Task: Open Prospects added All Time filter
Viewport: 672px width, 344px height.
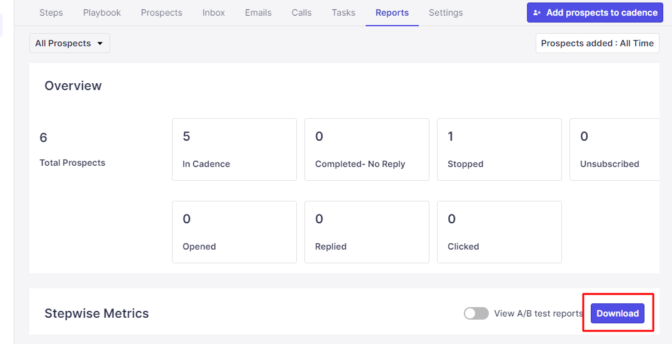Action: coord(597,43)
